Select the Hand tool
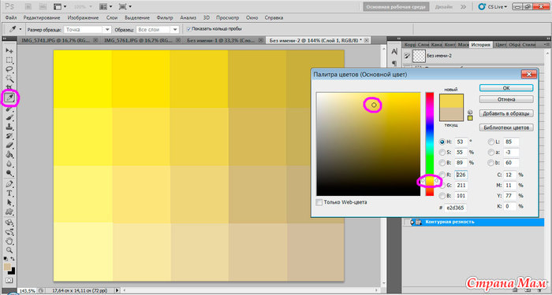This screenshot has height=295, width=552. coord(9,242)
